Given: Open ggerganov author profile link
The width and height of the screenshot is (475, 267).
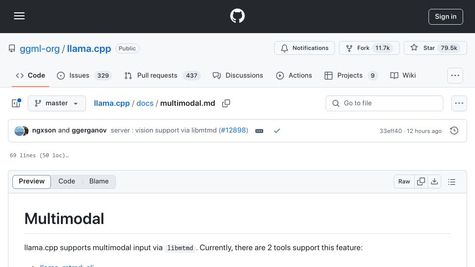Looking at the screenshot, I should point(89,131).
